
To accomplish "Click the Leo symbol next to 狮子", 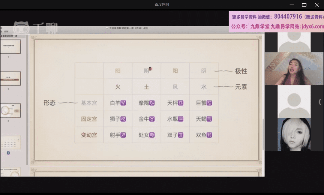I will tap(123, 119).
